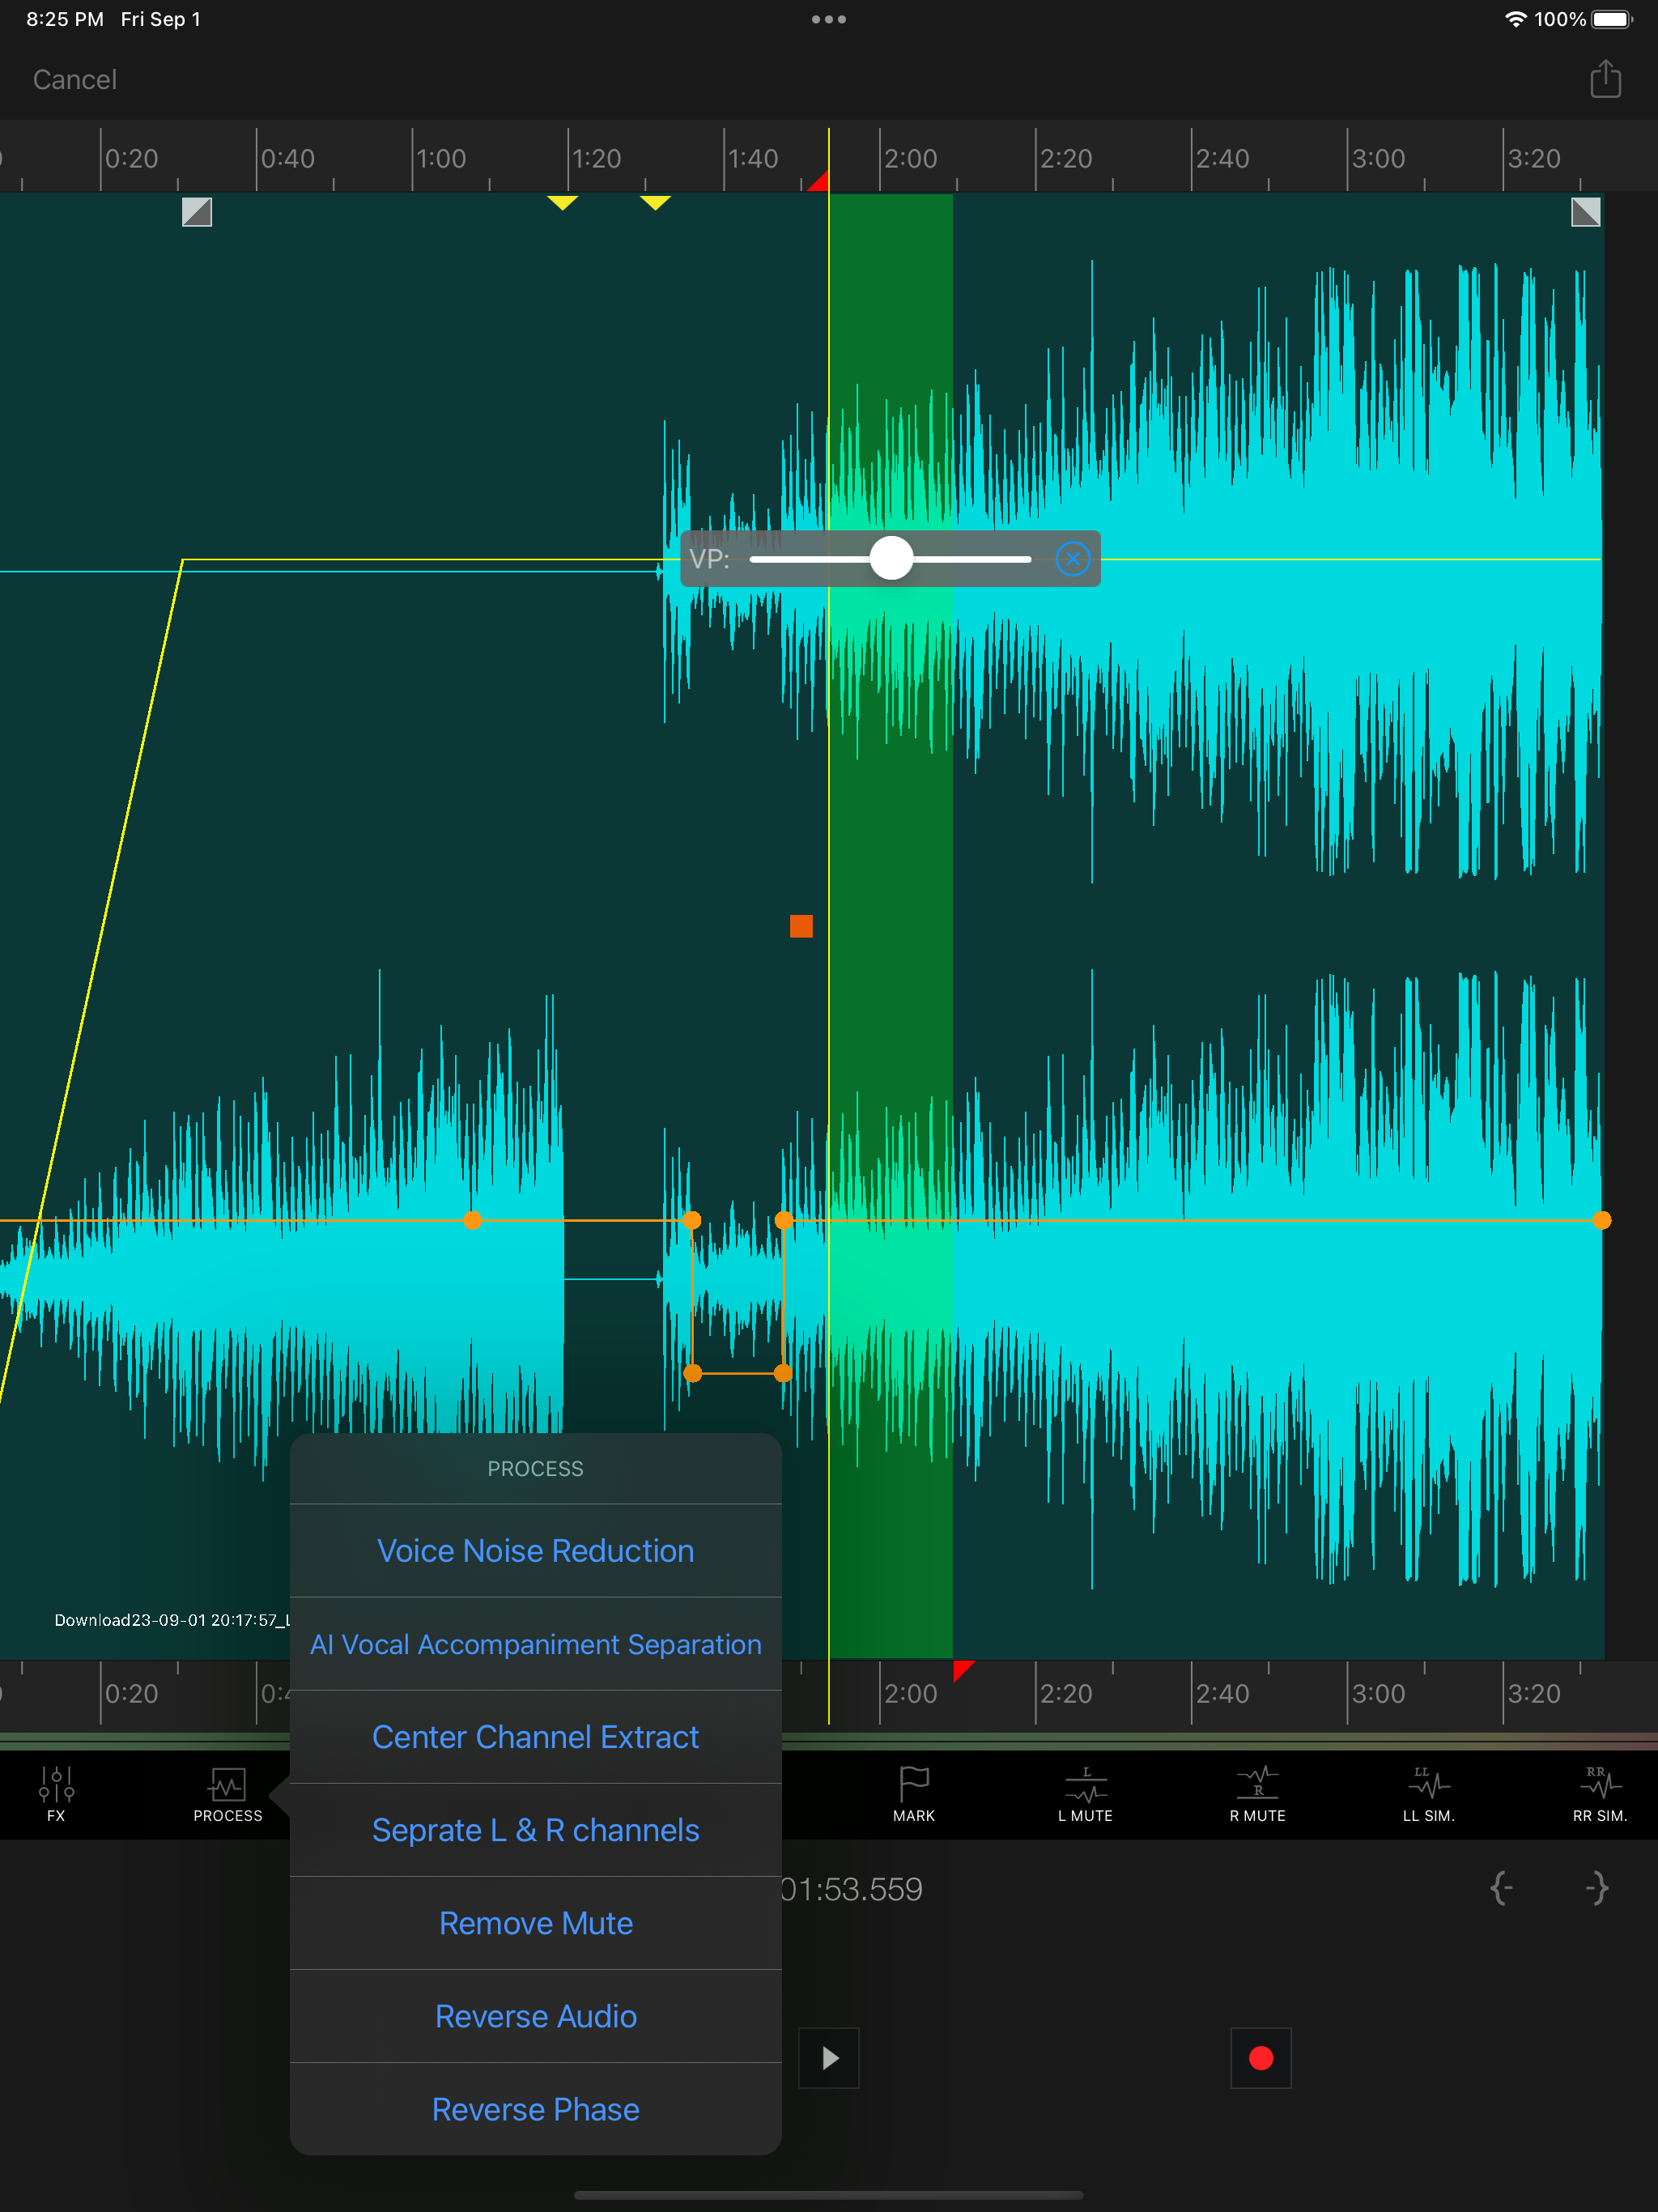The height and width of the screenshot is (2212, 1658).
Task: Select Seprate L & R channels
Action: (536, 1829)
